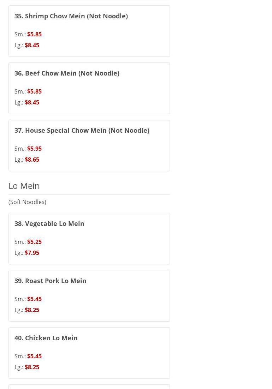Click the (Soft Noodles) description text
This screenshot has height=389, width=272.
pos(27,202)
